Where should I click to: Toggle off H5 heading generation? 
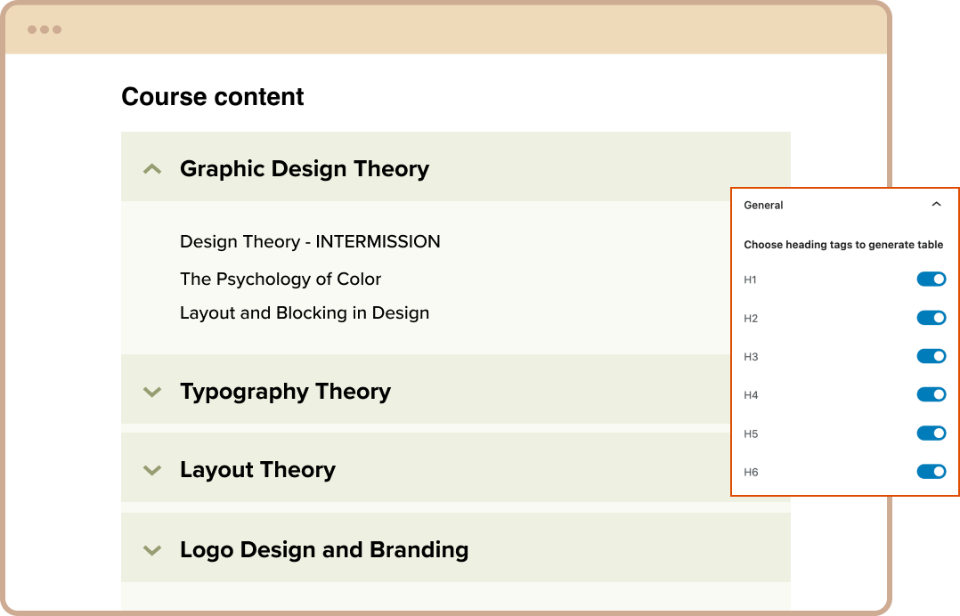click(x=932, y=433)
